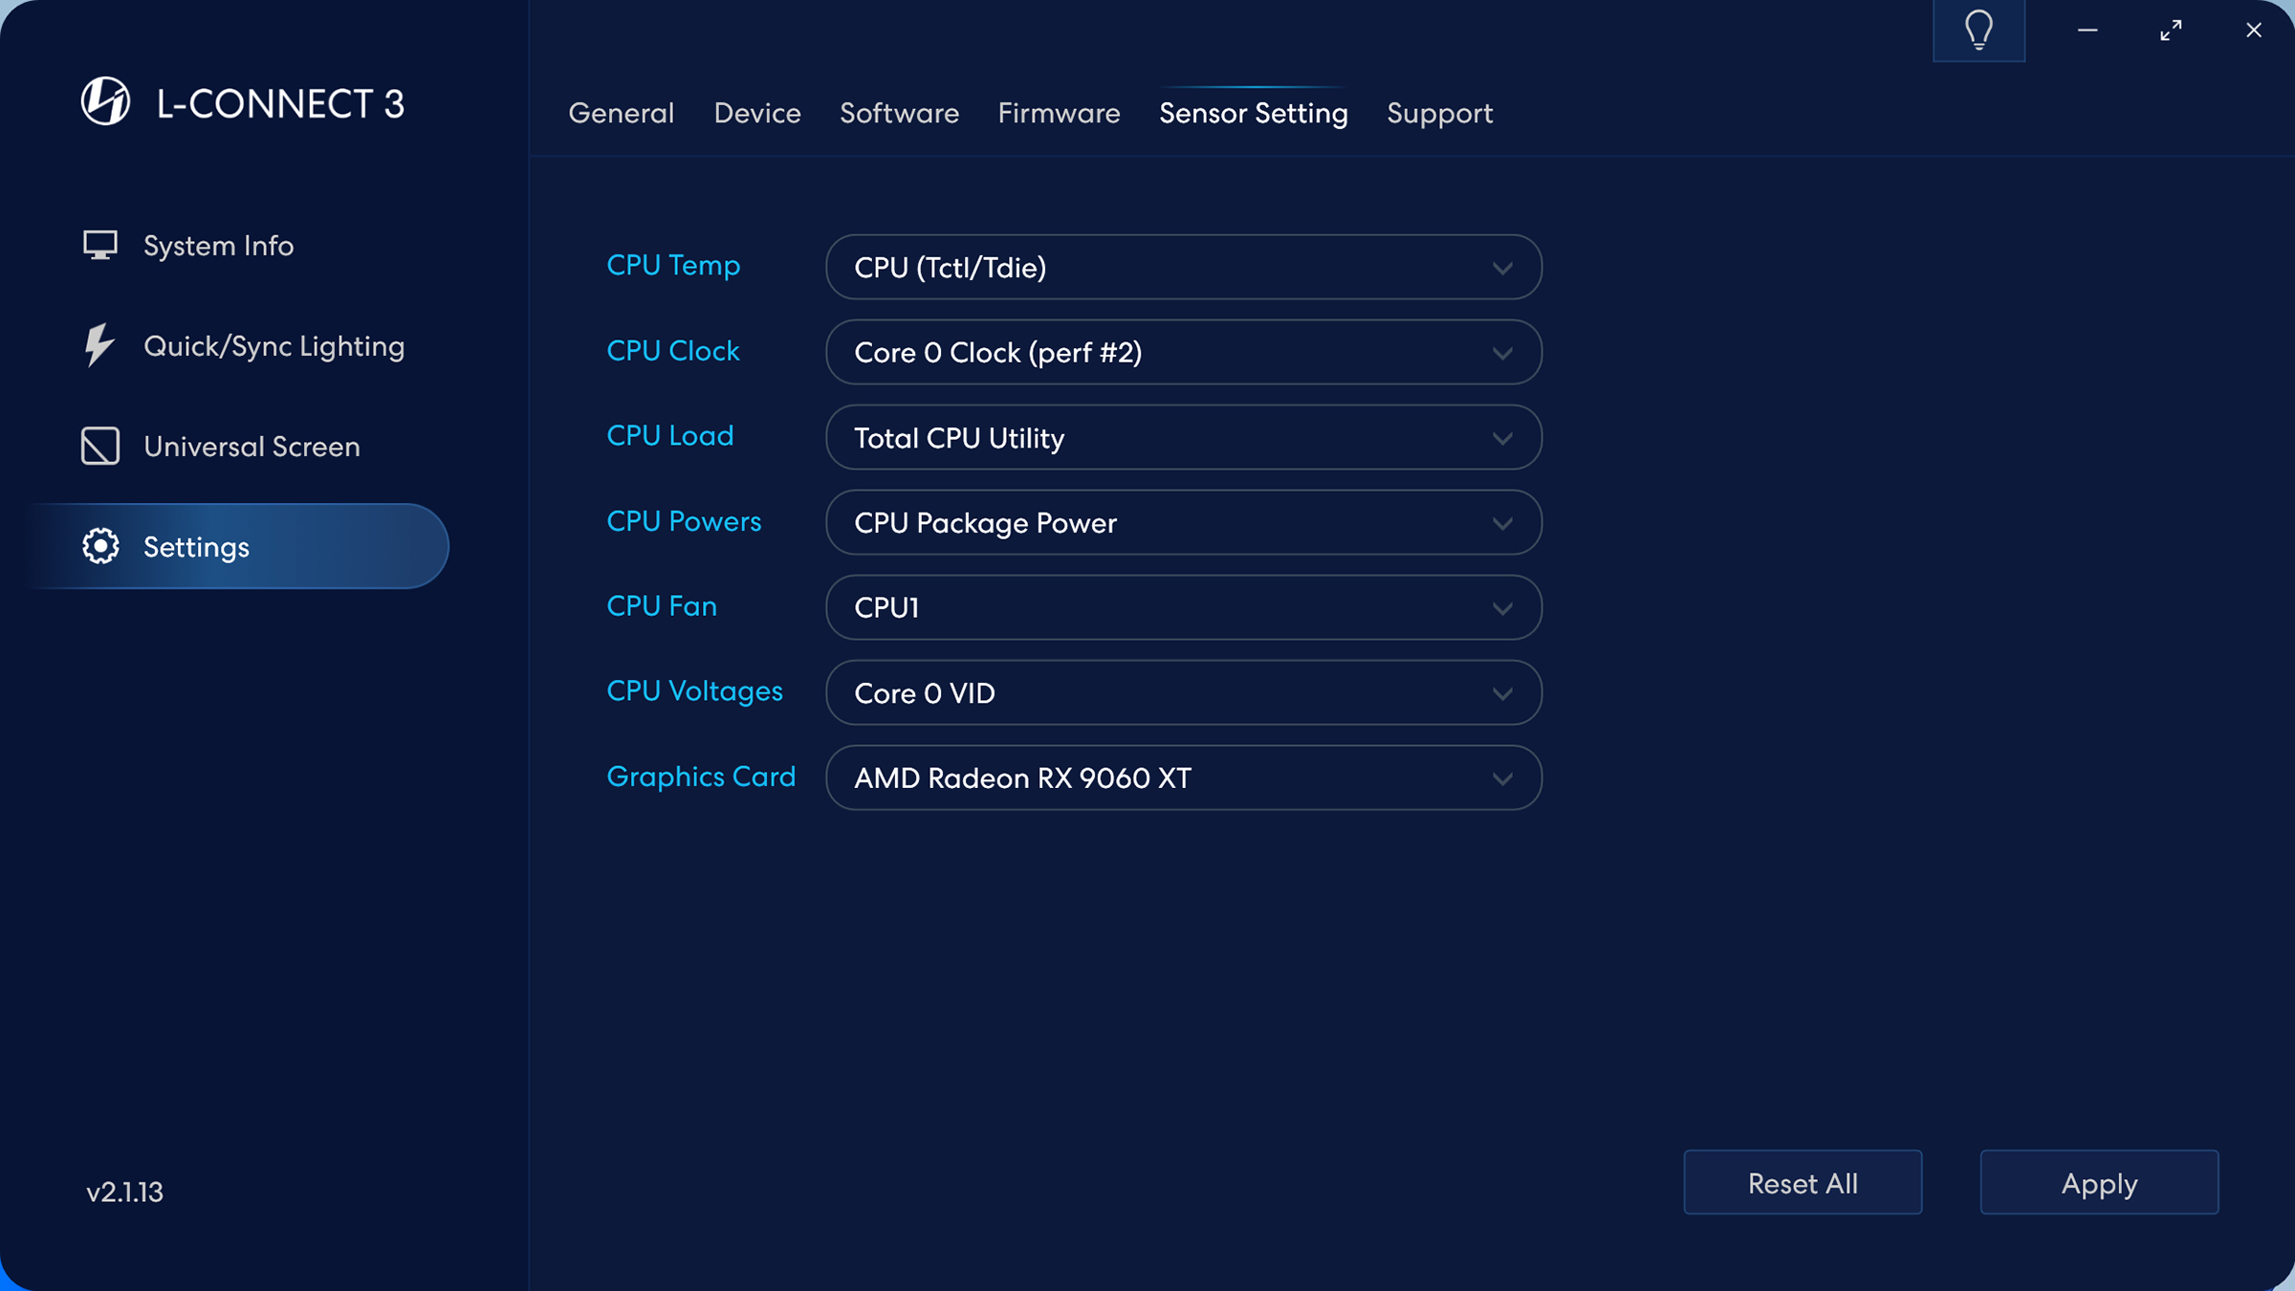Click the Settings gear icon
The width and height of the screenshot is (2295, 1291).
pyautogui.click(x=100, y=546)
